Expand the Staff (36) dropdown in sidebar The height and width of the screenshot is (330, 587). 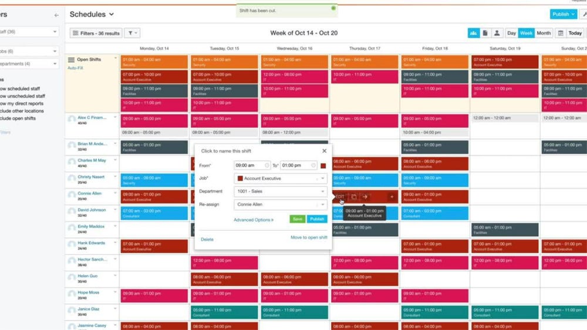pyautogui.click(x=28, y=32)
